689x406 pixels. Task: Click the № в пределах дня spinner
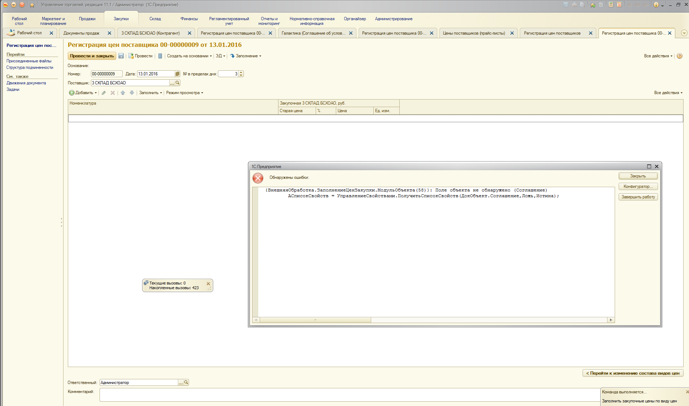point(241,74)
